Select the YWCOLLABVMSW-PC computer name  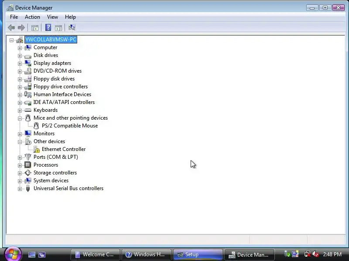click(51, 40)
